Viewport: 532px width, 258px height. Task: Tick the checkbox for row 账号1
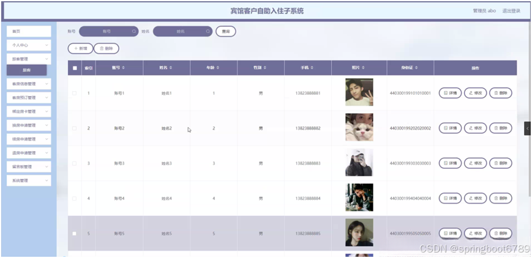tap(75, 93)
